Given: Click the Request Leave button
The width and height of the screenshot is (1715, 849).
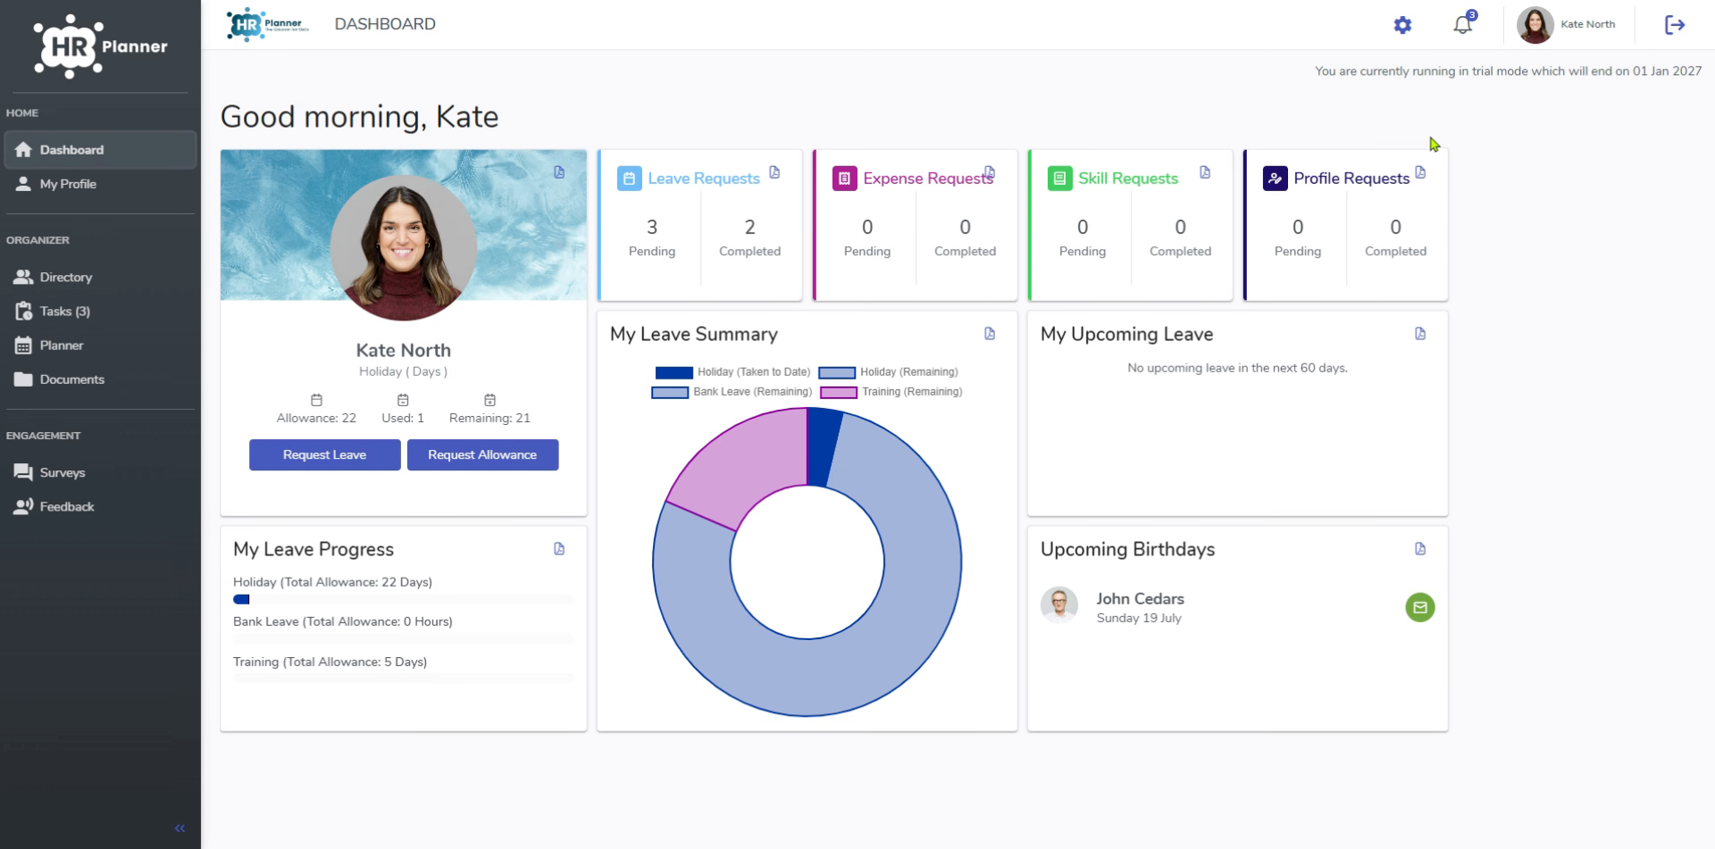Looking at the screenshot, I should click(324, 454).
